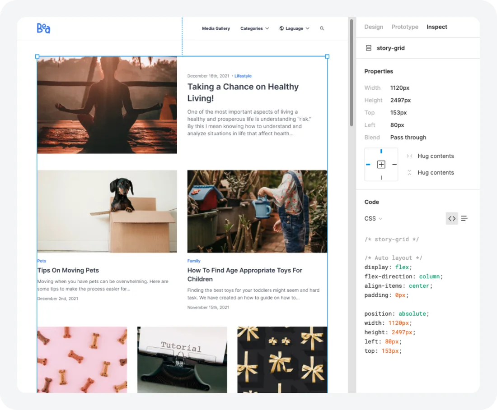
Task: Open 'How To Find Age Appropriate Toys' title
Action: click(x=245, y=275)
